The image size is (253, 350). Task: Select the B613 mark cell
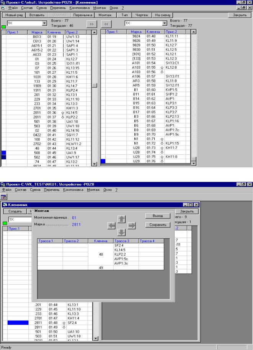pyautogui.click(x=37, y=36)
